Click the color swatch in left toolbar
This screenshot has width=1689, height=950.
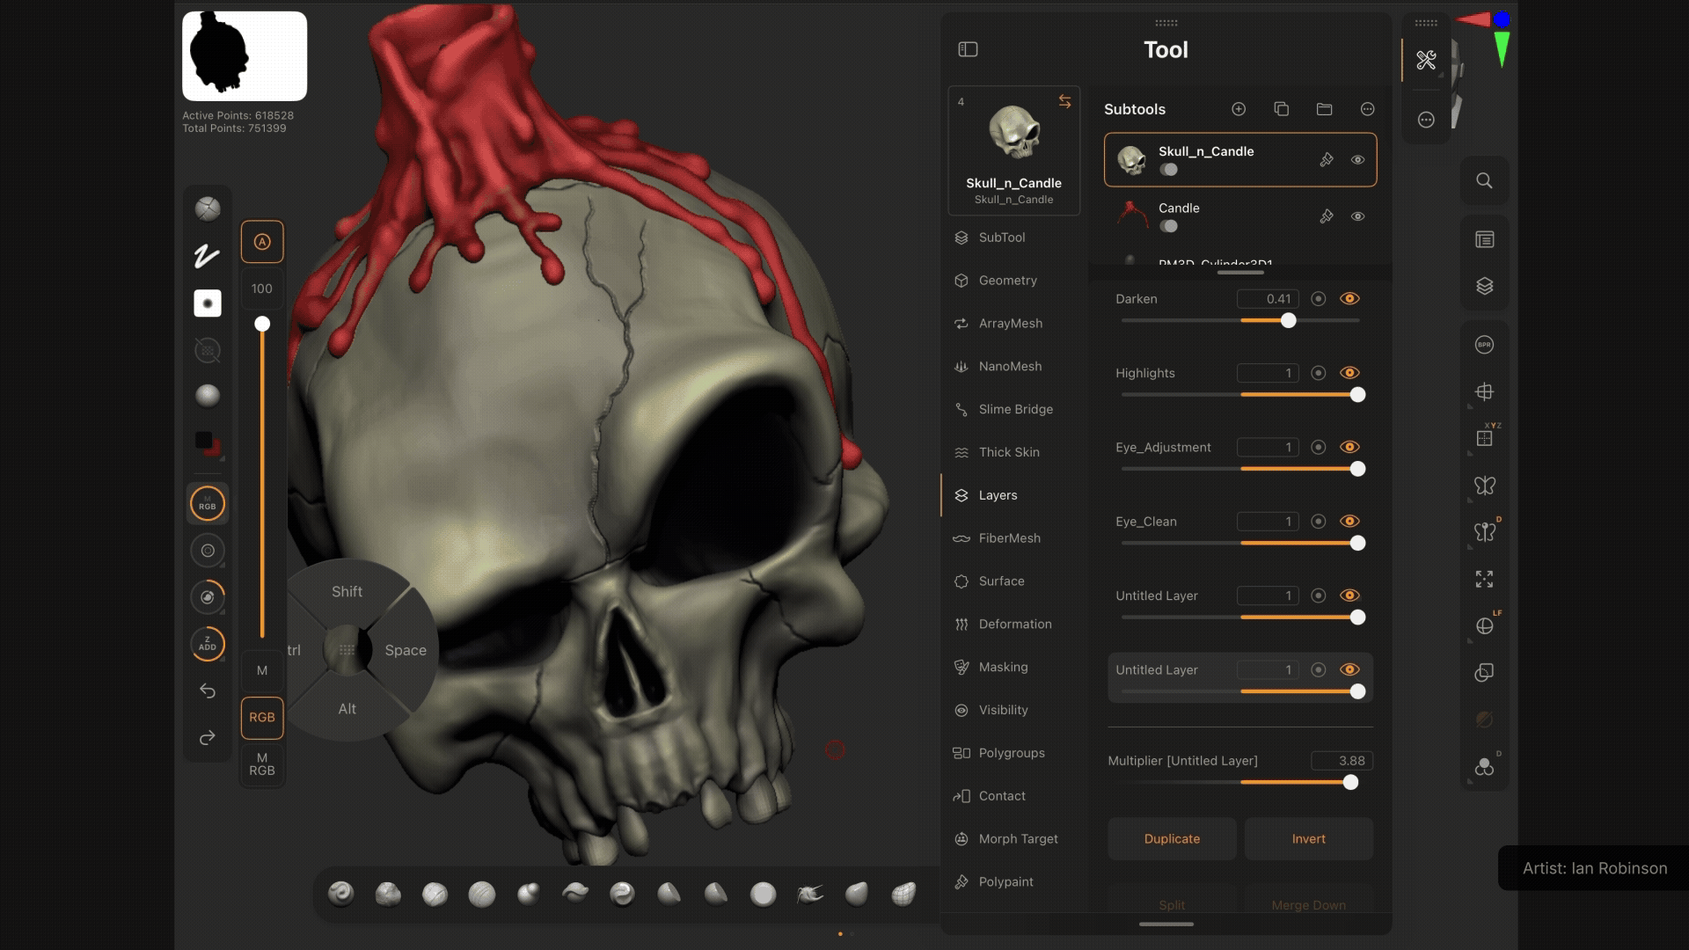pos(208,442)
